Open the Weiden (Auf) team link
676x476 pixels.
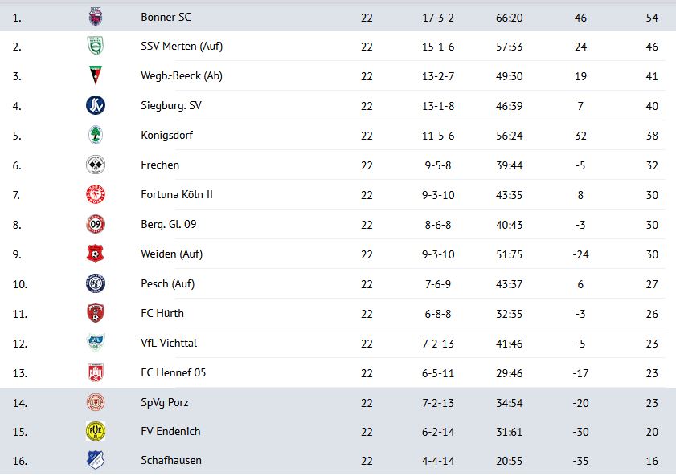tap(171, 254)
